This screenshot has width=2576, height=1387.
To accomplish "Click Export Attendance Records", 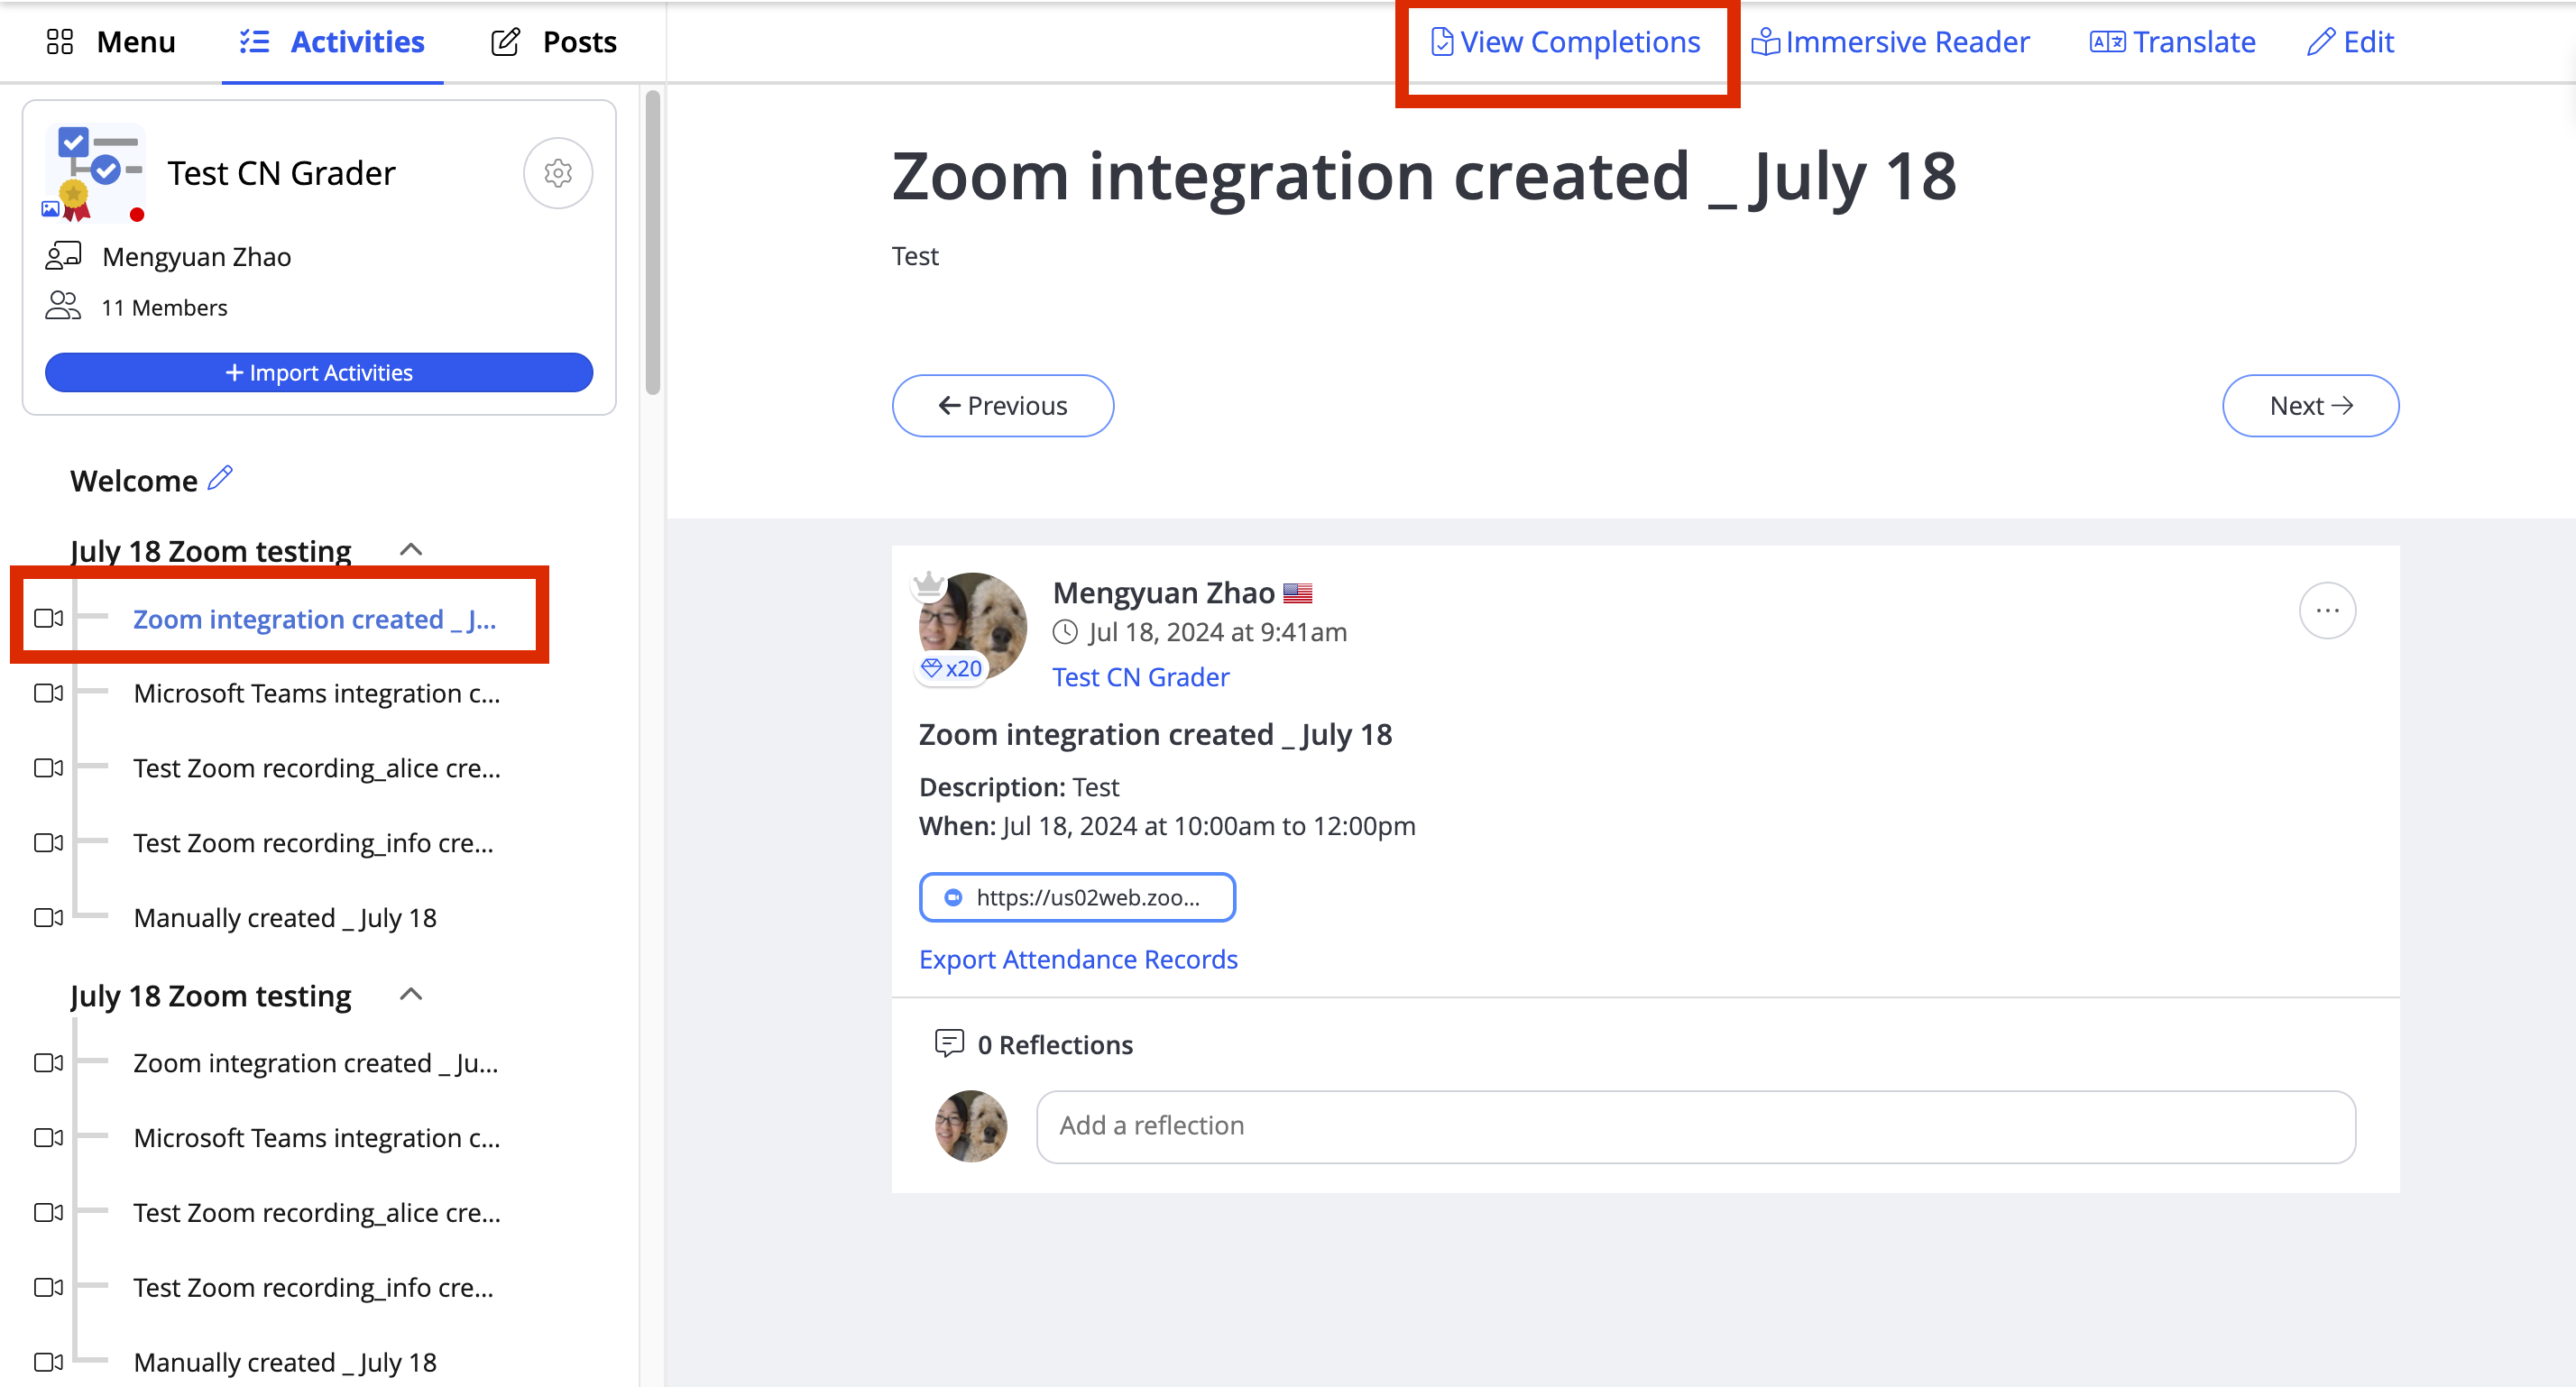I will coord(1078,959).
